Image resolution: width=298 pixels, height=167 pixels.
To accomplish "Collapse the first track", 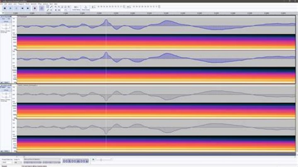I will point(2,83).
